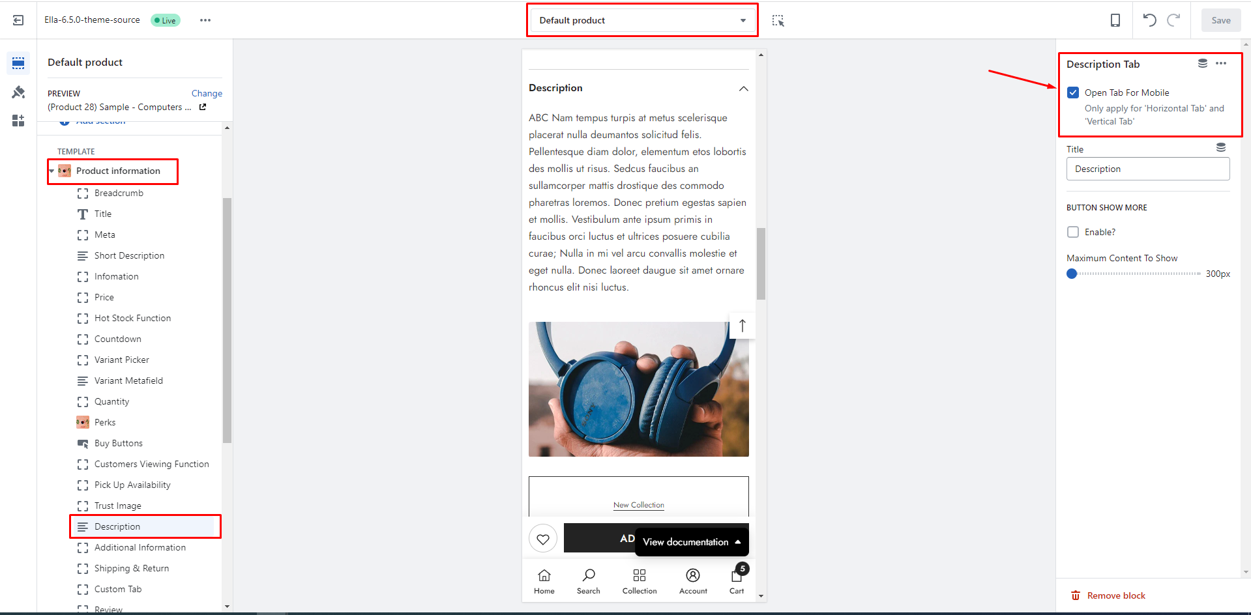
Task: Tap the Account icon in preview nav
Action: coord(693,581)
